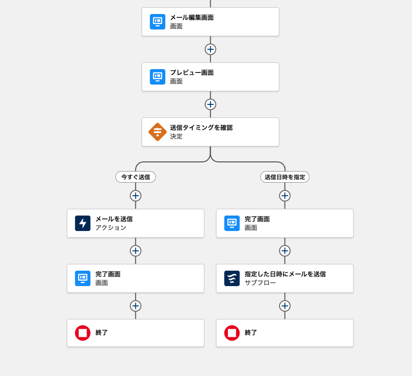Click the メールを送信 lightning action icon
The height and width of the screenshot is (376, 412).
[x=83, y=223]
